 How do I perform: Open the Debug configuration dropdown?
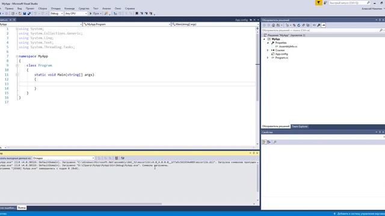(x=57, y=13)
